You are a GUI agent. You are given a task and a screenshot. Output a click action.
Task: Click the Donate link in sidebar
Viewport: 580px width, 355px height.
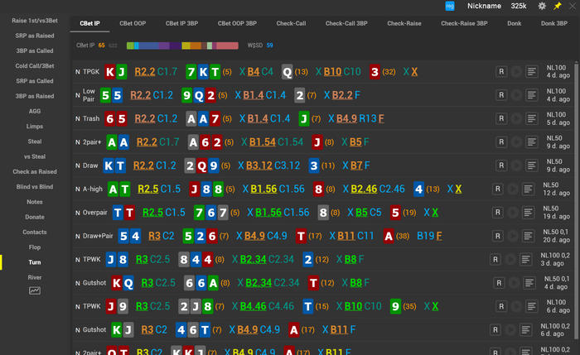coord(35,217)
